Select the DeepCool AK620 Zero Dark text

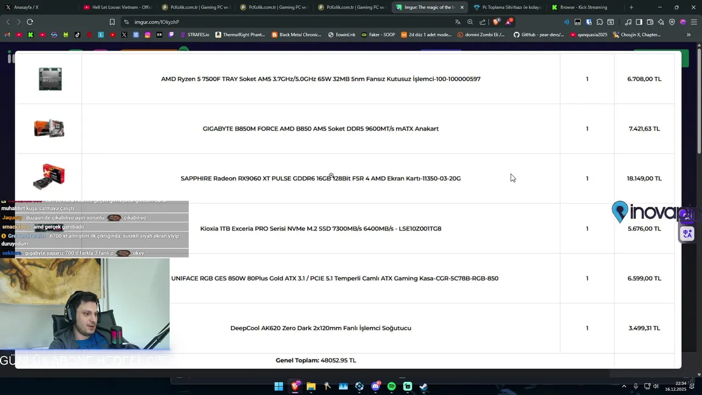tap(321, 328)
